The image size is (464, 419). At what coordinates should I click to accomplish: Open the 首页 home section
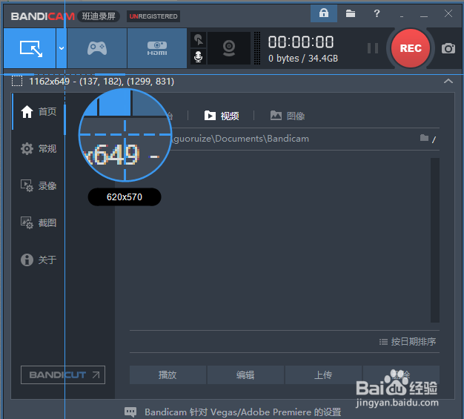click(x=39, y=112)
